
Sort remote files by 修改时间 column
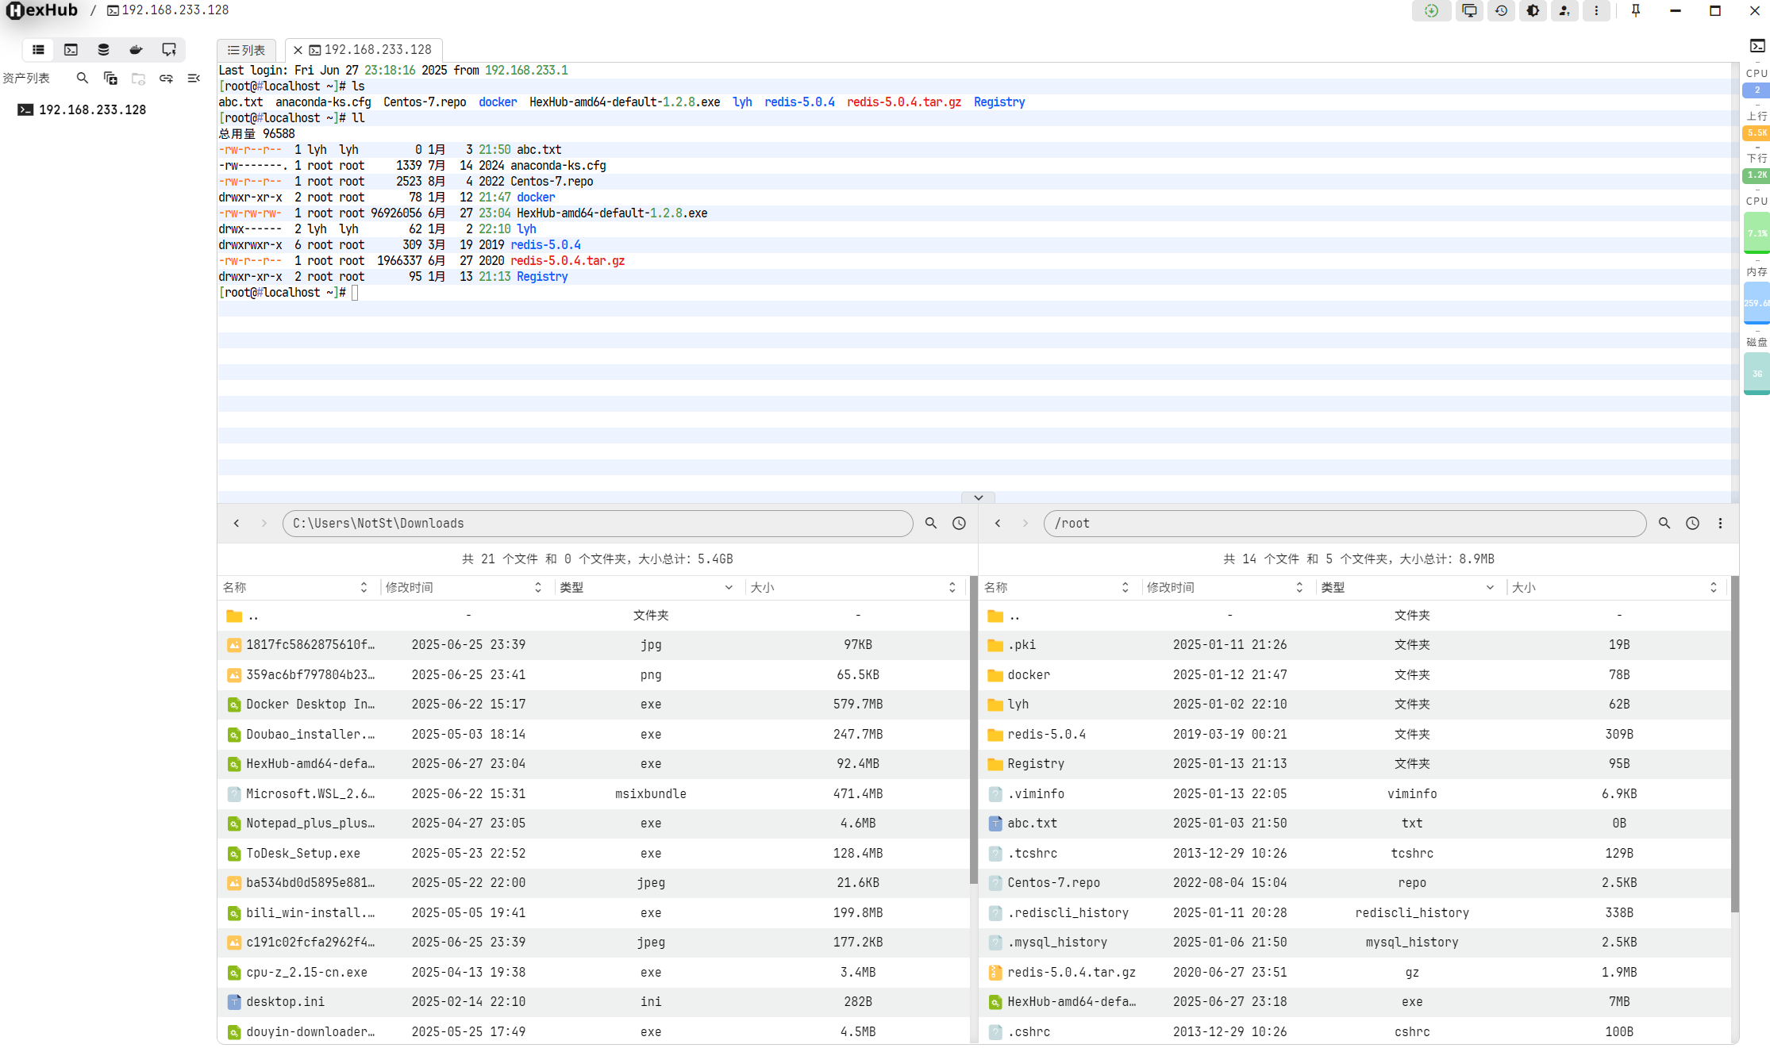tap(1299, 587)
